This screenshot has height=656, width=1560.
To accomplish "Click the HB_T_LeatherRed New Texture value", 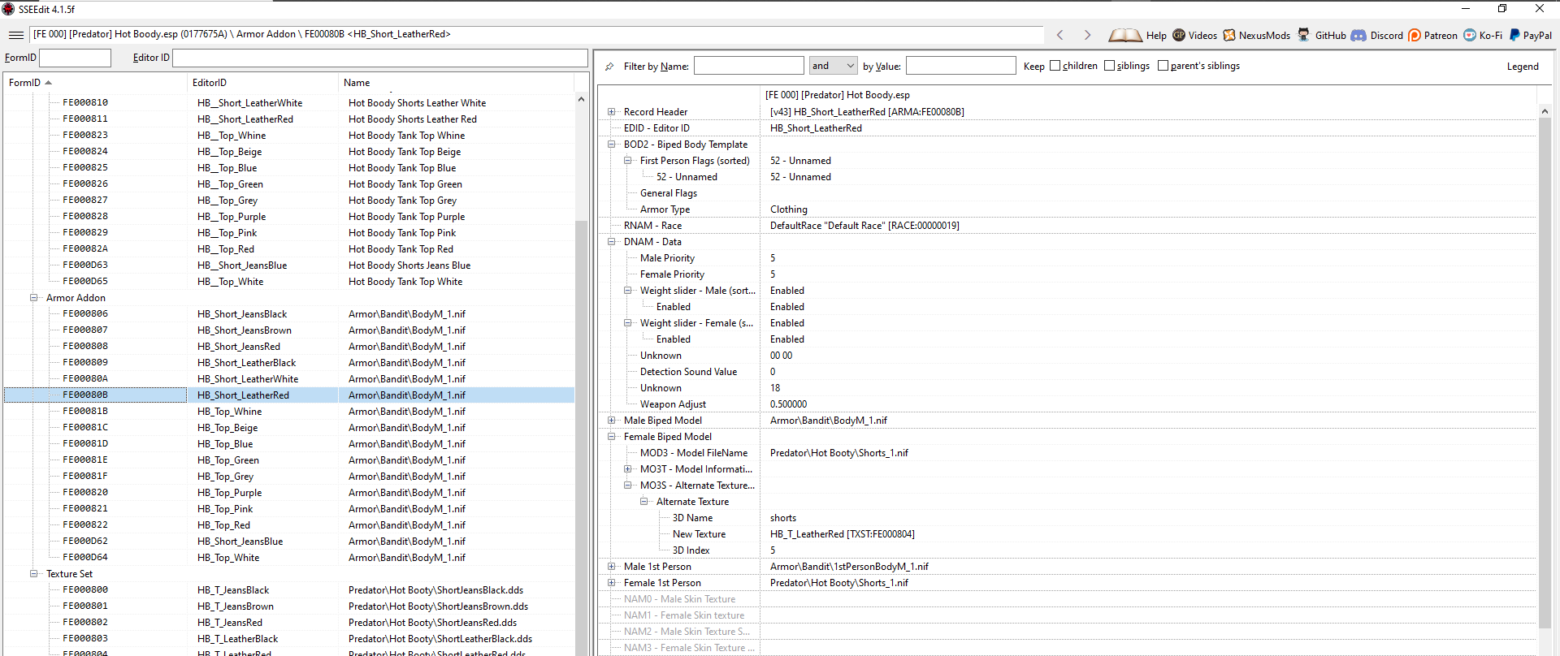I will tap(842, 534).
